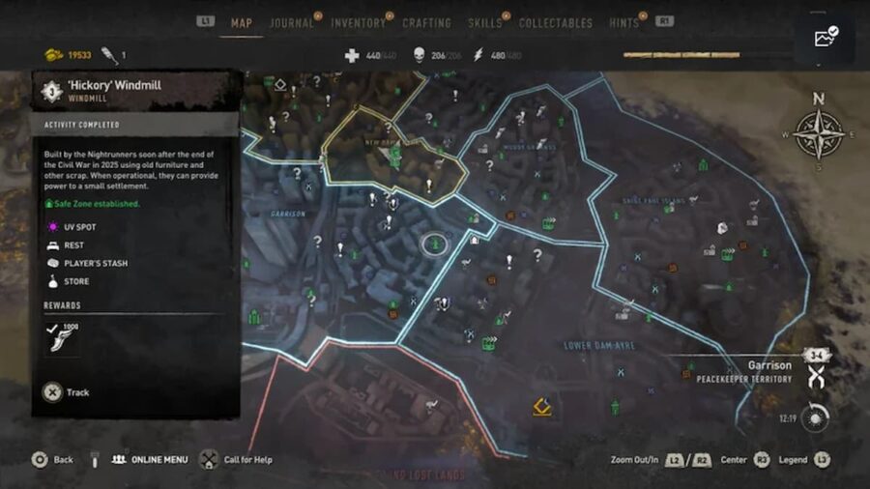
Task: Select the Skills tab
Action: (x=484, y=23)
